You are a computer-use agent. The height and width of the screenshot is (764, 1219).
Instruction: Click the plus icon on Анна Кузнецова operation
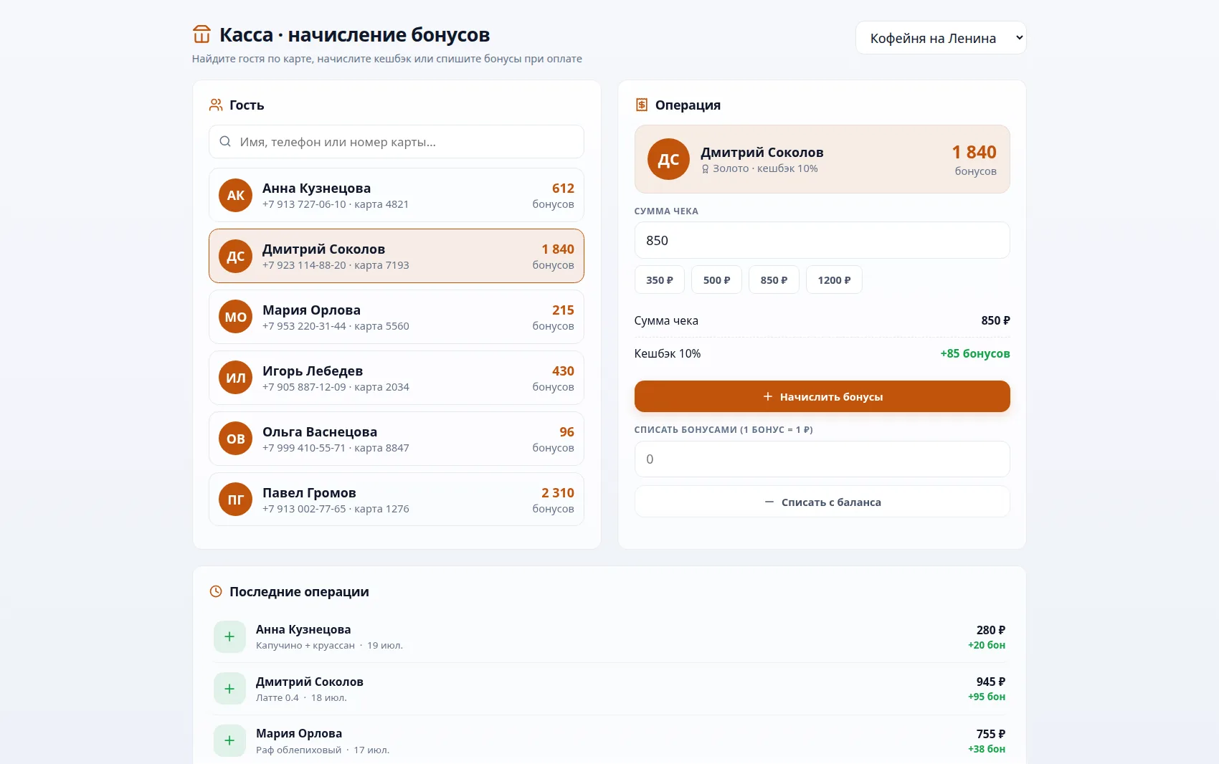pos(229,636)
